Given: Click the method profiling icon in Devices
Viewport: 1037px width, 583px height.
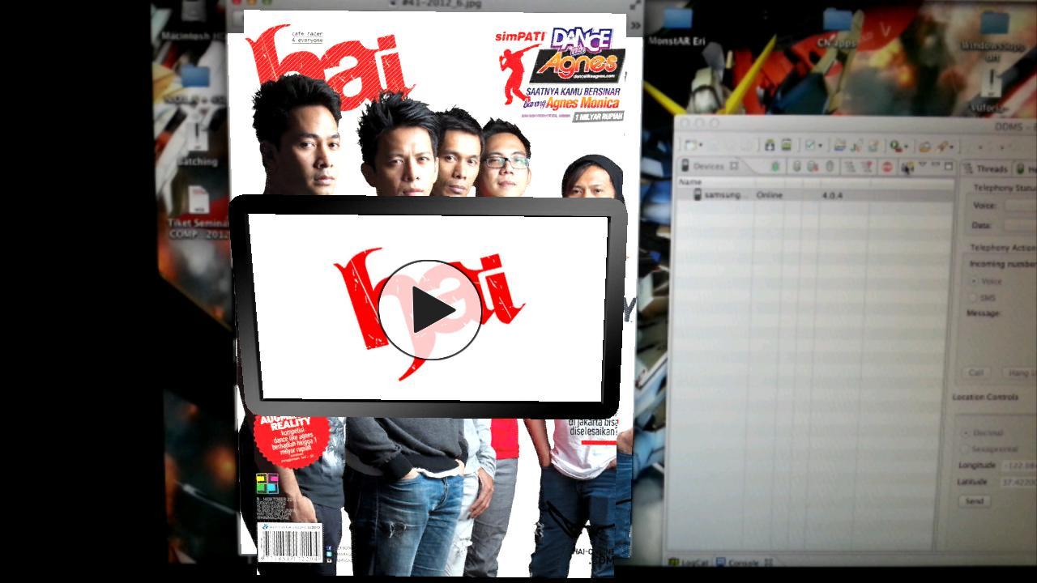Looking at the screenshot, I should 868,167.
